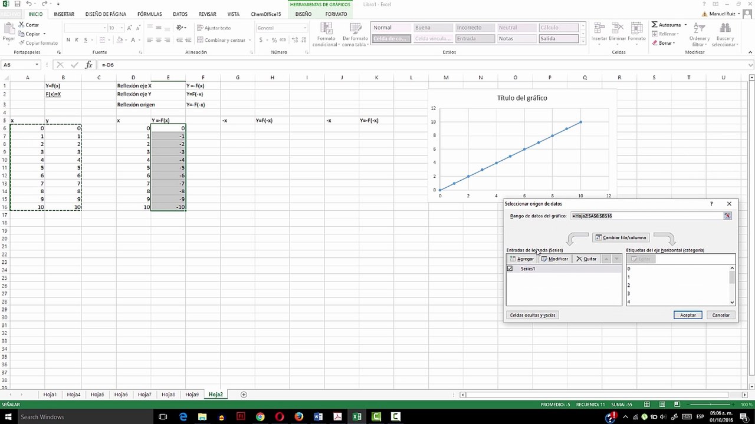Open the Edge browser from the taskbar

(183, 417)
